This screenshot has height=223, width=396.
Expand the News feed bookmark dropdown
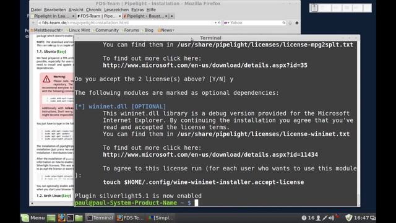166,30
